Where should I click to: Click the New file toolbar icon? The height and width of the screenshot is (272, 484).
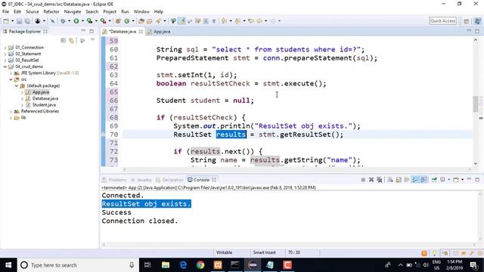pos(6,21)
